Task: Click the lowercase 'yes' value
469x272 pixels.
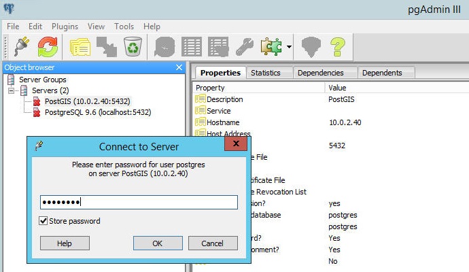Action: coord(334,204)
